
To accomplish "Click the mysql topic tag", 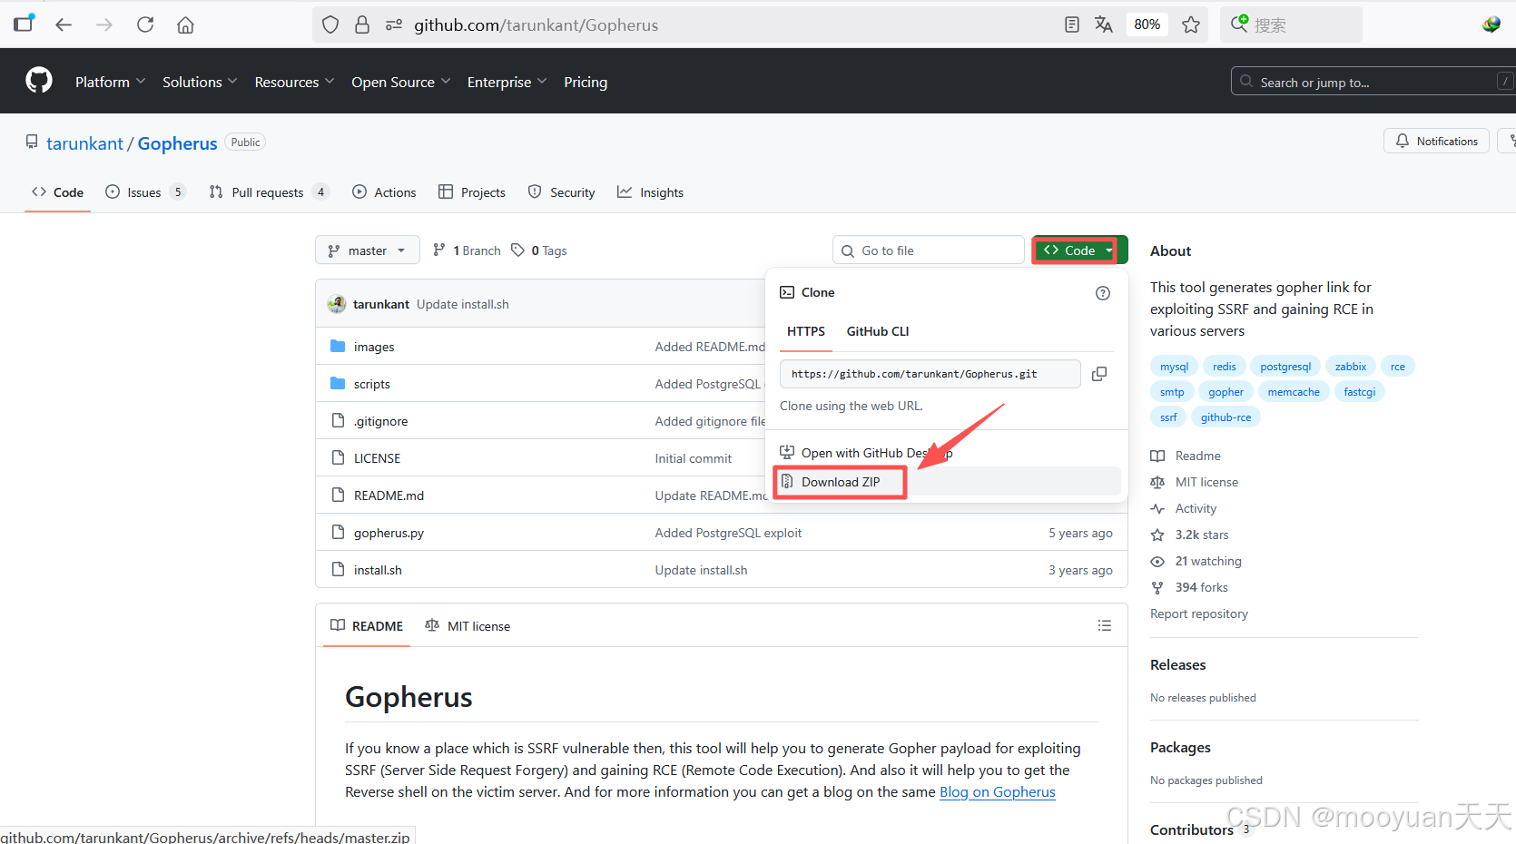I will tap(1174, 367).
